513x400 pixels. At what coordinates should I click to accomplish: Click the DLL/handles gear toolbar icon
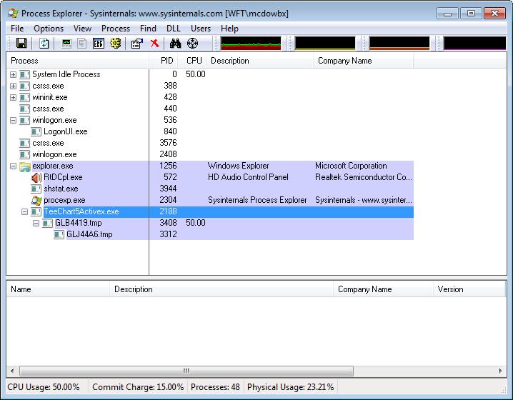coord(116,43)
